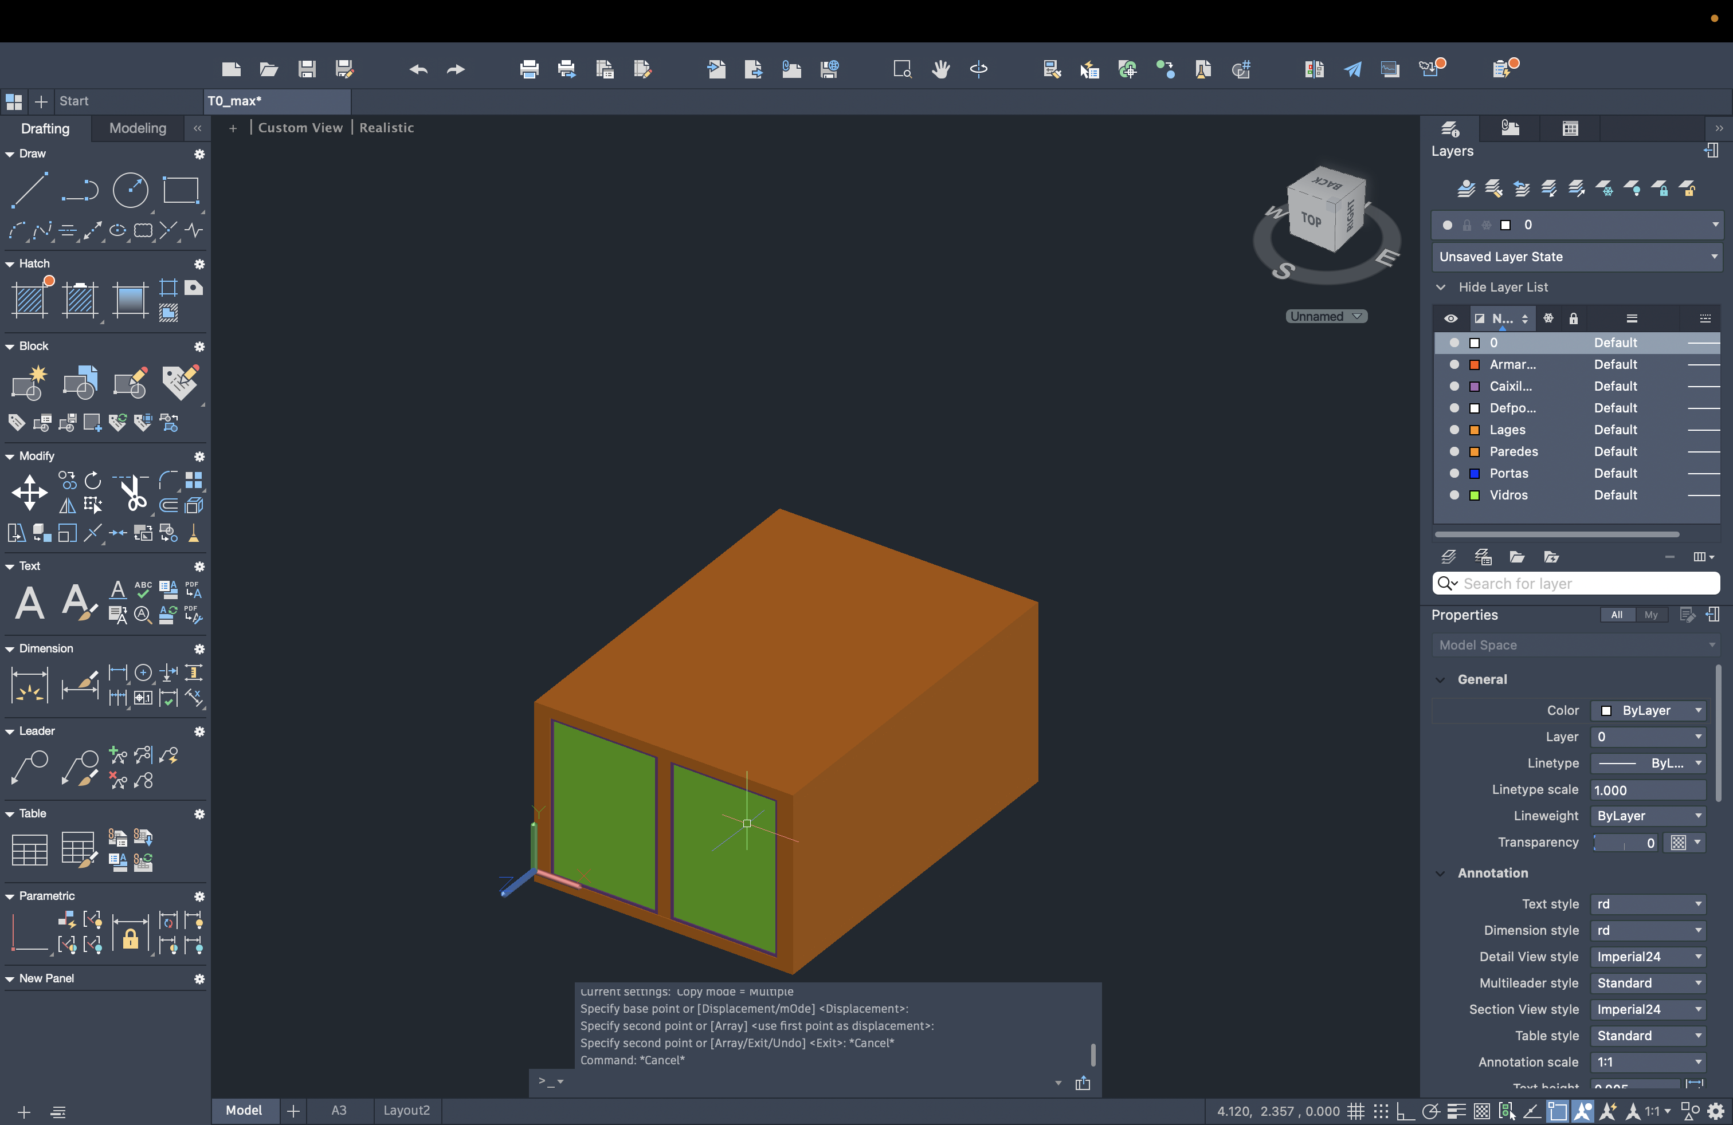This screenshot has height=1125, width=1733.
Task: Select the Circle draw tool
Action: pos(130,190)
